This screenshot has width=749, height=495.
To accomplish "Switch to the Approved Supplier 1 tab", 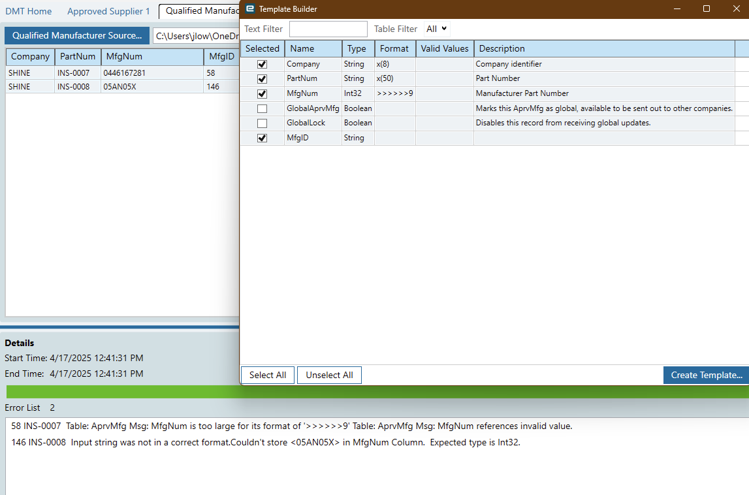I will pyautogui.click(x=108, y=11).
